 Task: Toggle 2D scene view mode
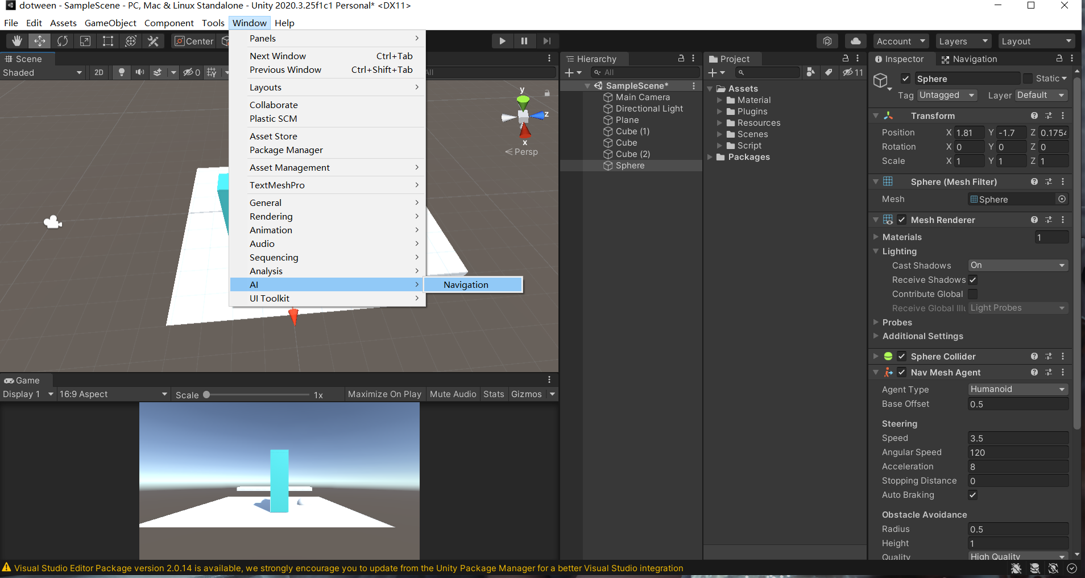click(99, 72)
